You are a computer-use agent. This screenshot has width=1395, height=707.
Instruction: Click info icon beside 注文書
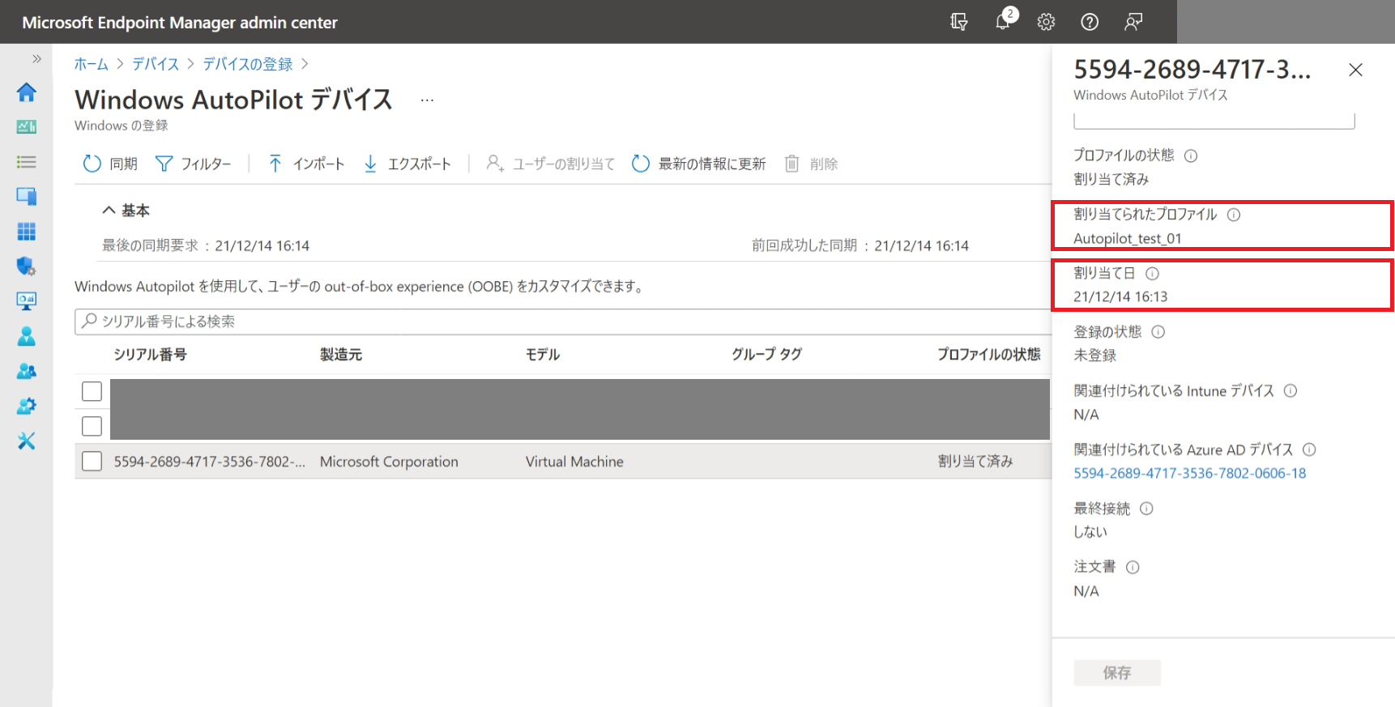pyautogui.click(x=1133, y=568)
